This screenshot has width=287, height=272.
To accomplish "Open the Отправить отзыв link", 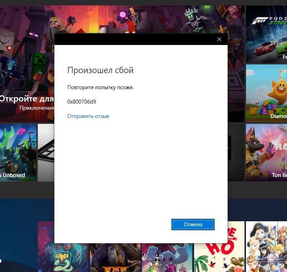I will 88,116.
